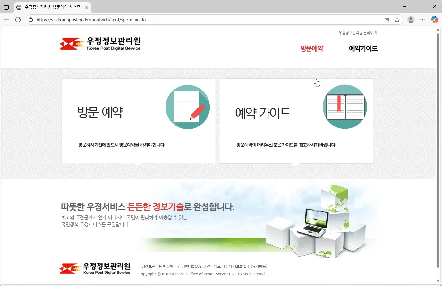
Task: Click the tab search icon on the tab strip
Action: 7,7
